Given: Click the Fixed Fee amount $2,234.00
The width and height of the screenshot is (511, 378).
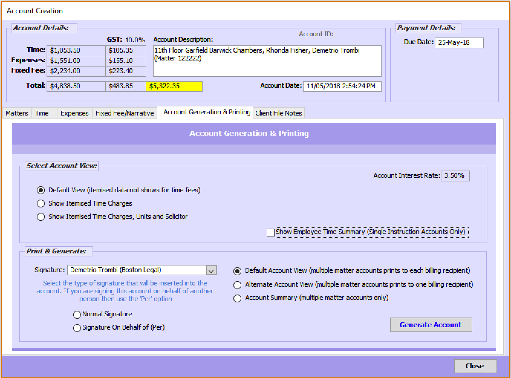Looking at the screenshot, I should pos(76,71).
